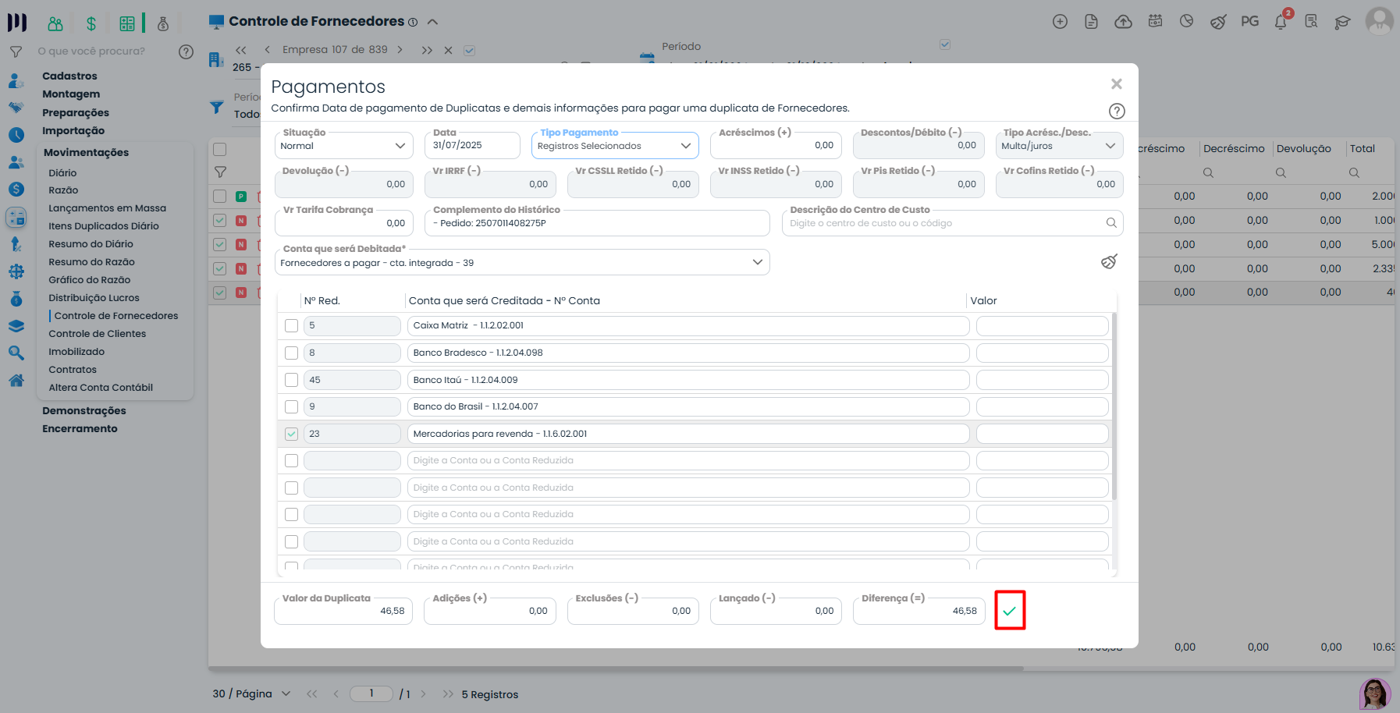Click the calendar icon in top toolbar
Image resolution: width=1400 pixels, height=713 pixels.
1155,22
